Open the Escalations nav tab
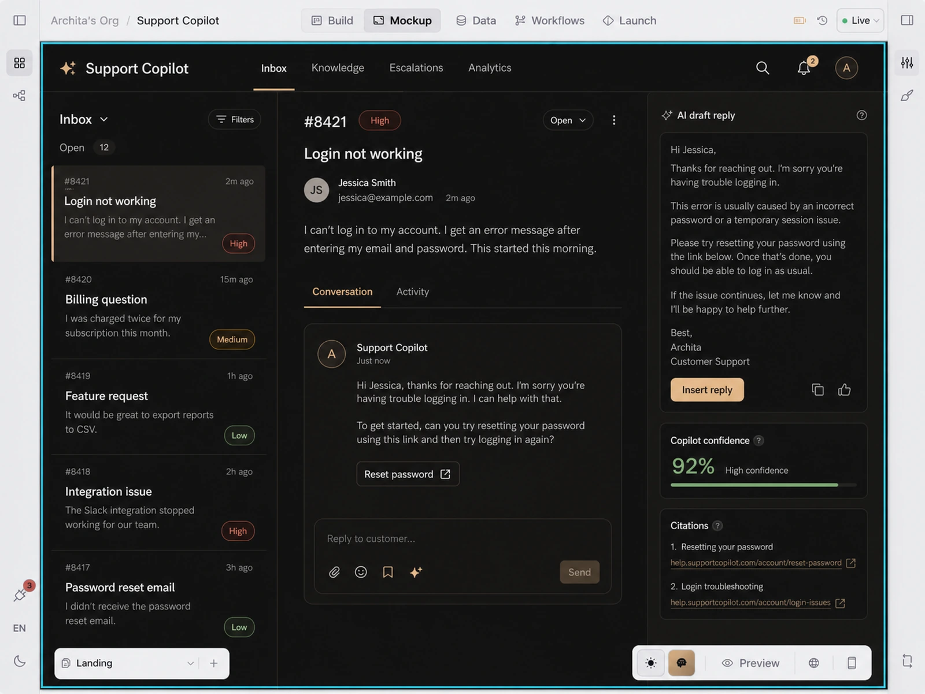This screenshot has height=694, width=925. click(416, 68)
